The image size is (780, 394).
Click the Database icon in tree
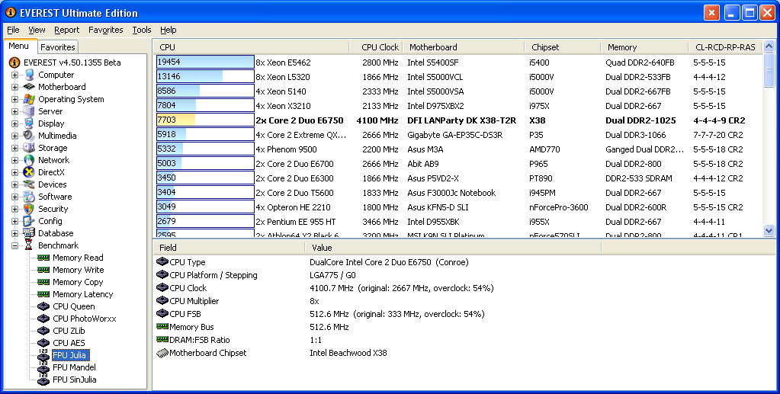(x=29, y=233)
